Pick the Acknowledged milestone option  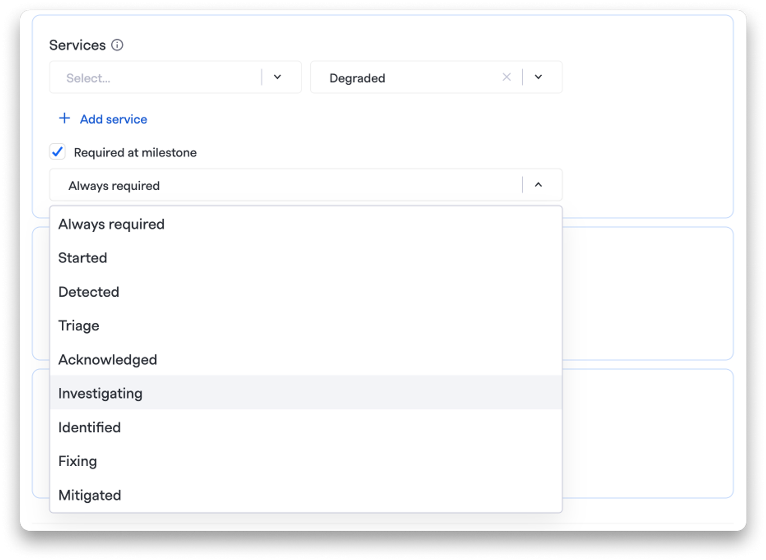306,360
